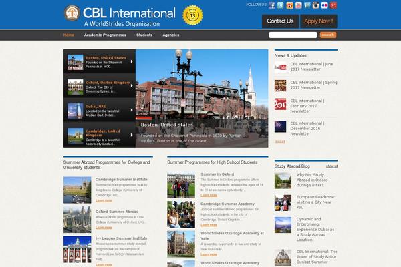The height and width of the screenshot is (267, 401).
Task: Click into the search text field
Action: pos(293,35)
